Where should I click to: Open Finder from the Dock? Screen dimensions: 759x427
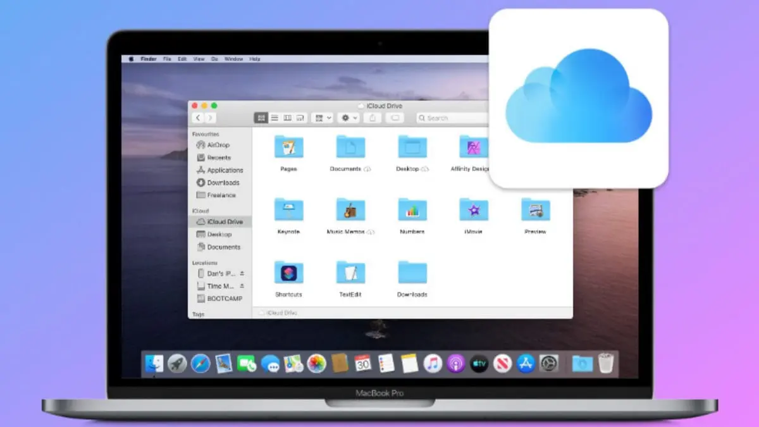click(x=154, y=363)
